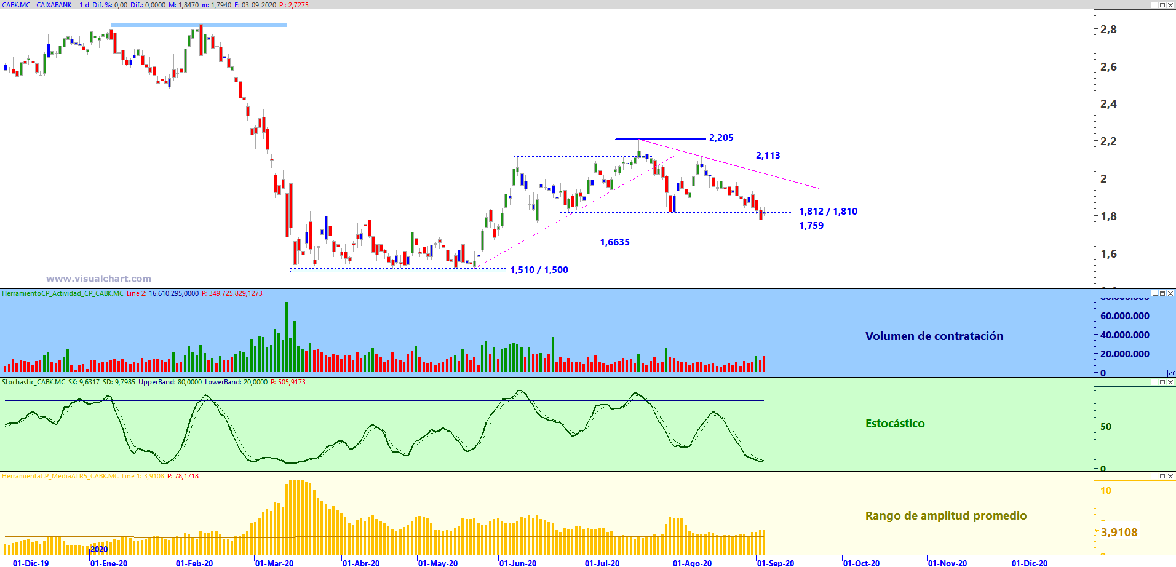Maximize the Stochastic indicator panel
Viewport: 1176px width, 567px height.
pyautogui.click(x=1162, y=383)
